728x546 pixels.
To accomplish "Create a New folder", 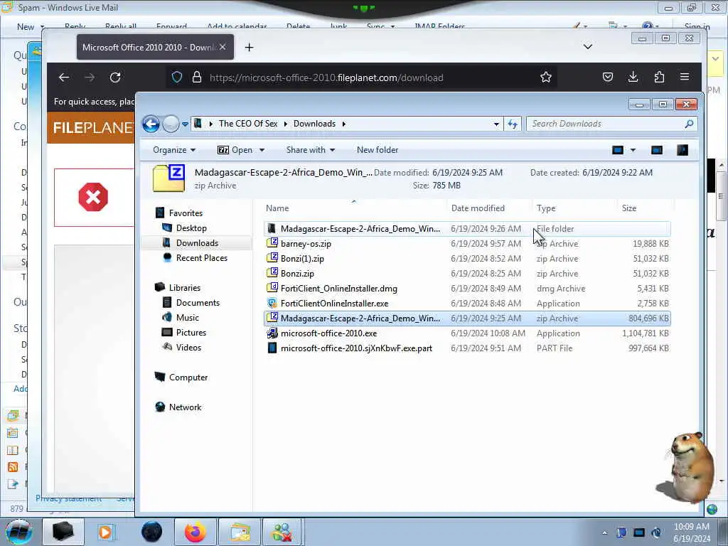I will (x=378, y=150).
